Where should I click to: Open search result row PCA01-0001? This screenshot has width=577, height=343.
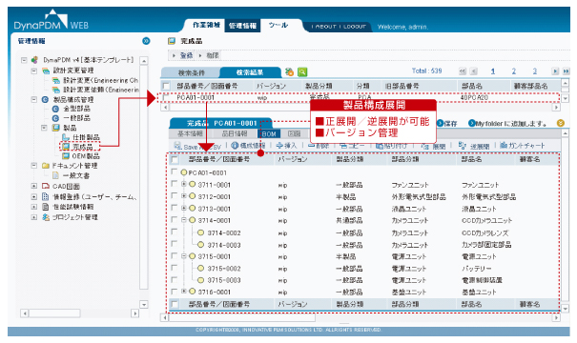click(x=360, y=97)
